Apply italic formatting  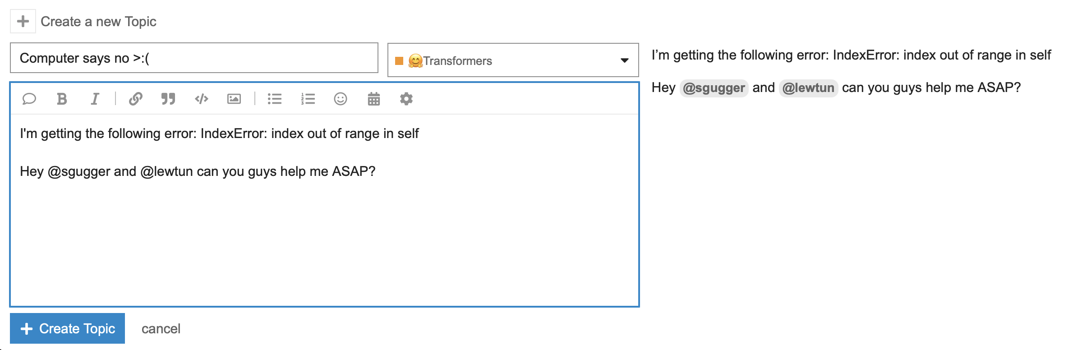(94, 99)
